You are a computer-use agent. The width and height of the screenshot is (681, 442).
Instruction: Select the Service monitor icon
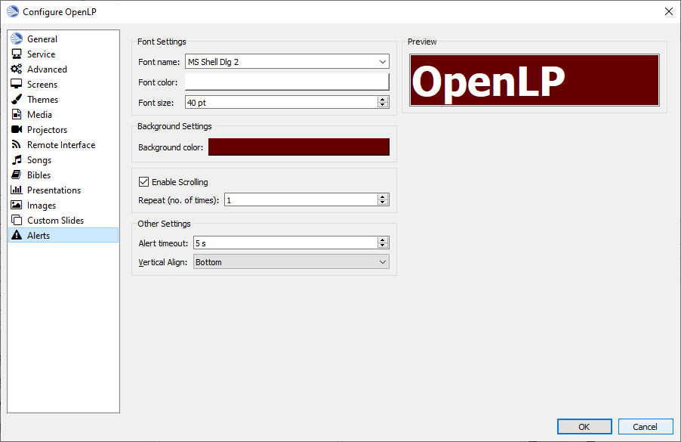click(17, 54)
